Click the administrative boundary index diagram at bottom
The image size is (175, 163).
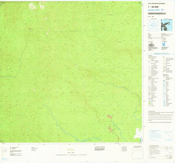pyautogui.click(x=137, y=153)
